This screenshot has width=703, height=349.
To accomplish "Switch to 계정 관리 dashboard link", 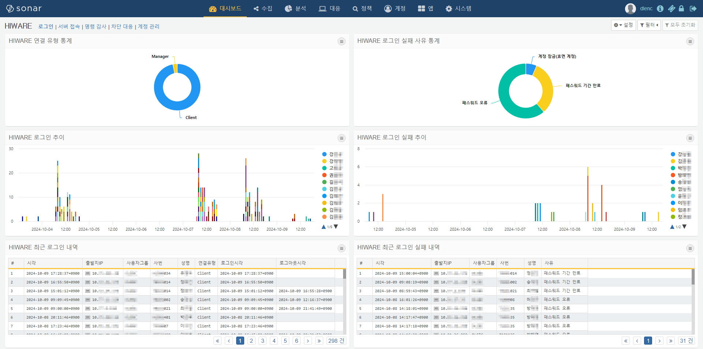I will 148,26.
